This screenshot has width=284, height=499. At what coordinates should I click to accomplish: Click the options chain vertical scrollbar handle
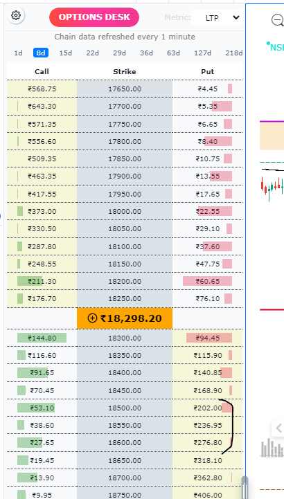pos(245,487)
